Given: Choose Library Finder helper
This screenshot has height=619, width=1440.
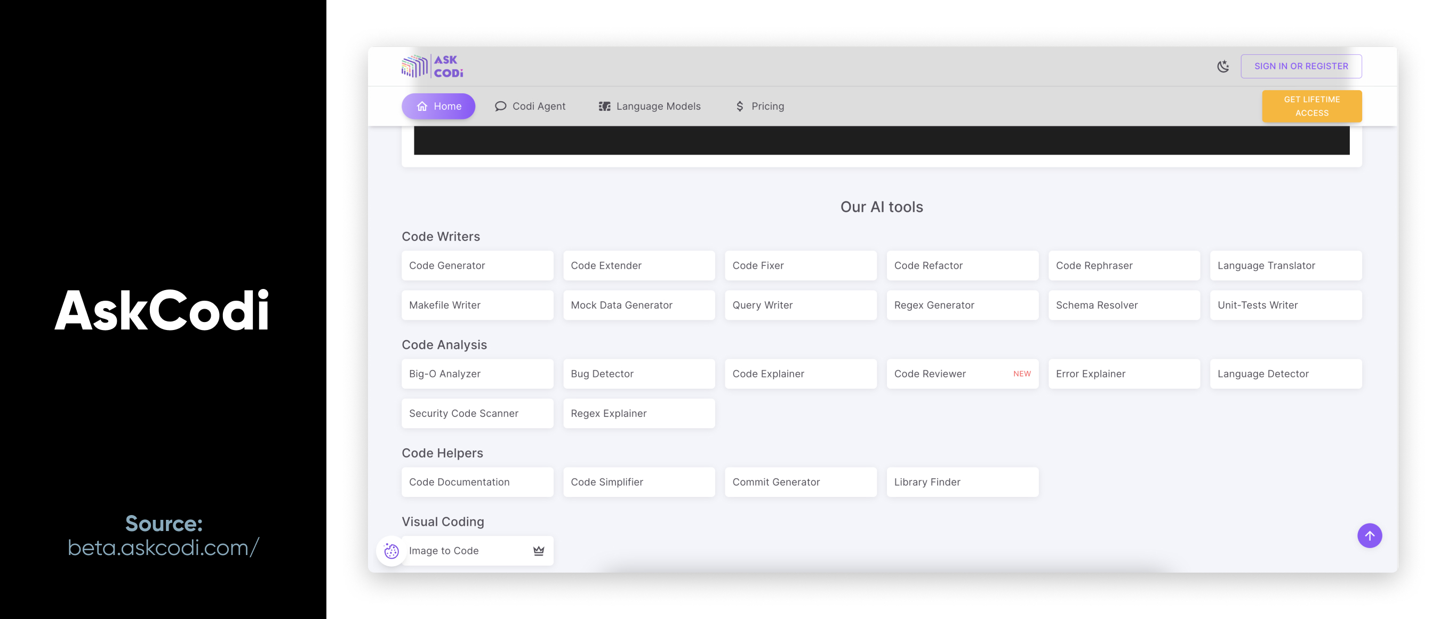Looking at the screenshot, I should 963,482.
